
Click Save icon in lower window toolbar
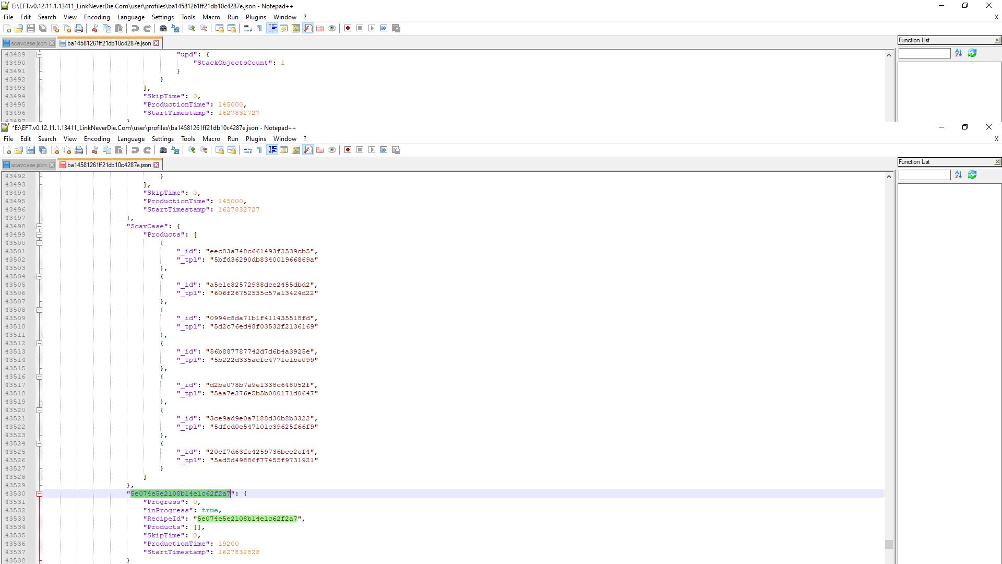[x=31, y=150]
